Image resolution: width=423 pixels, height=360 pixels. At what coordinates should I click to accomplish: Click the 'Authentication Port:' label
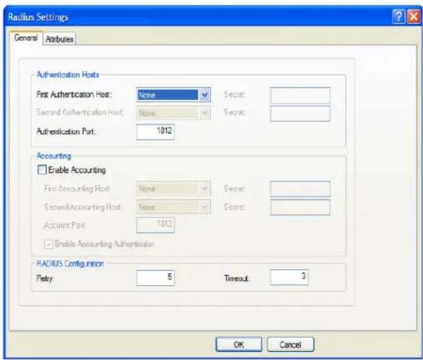pyautogui.click(x=66, y=131)
